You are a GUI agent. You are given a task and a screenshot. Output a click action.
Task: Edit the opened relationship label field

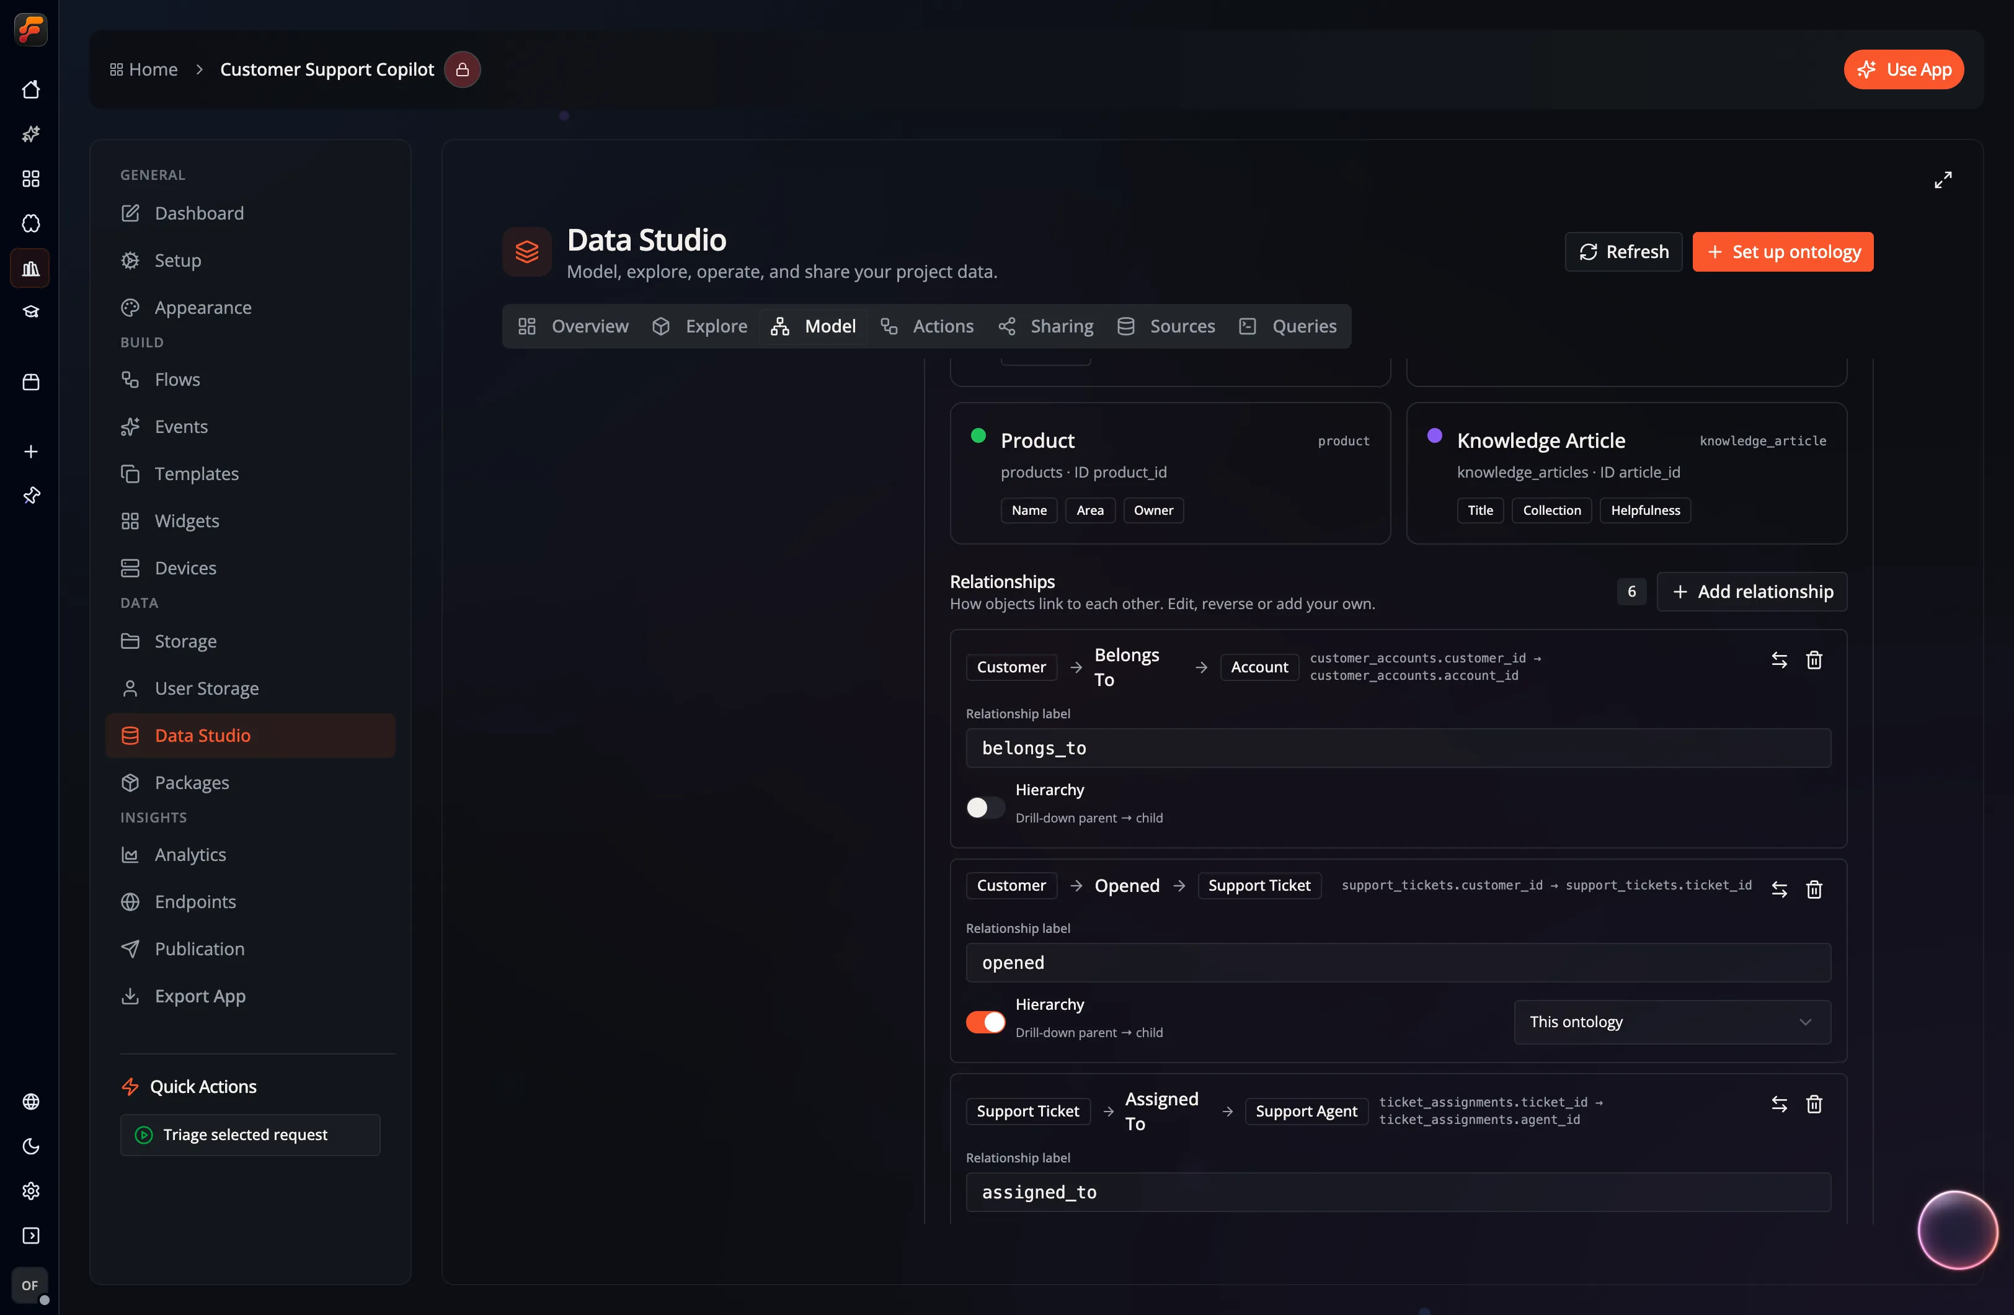click(x=1398, y=963)
